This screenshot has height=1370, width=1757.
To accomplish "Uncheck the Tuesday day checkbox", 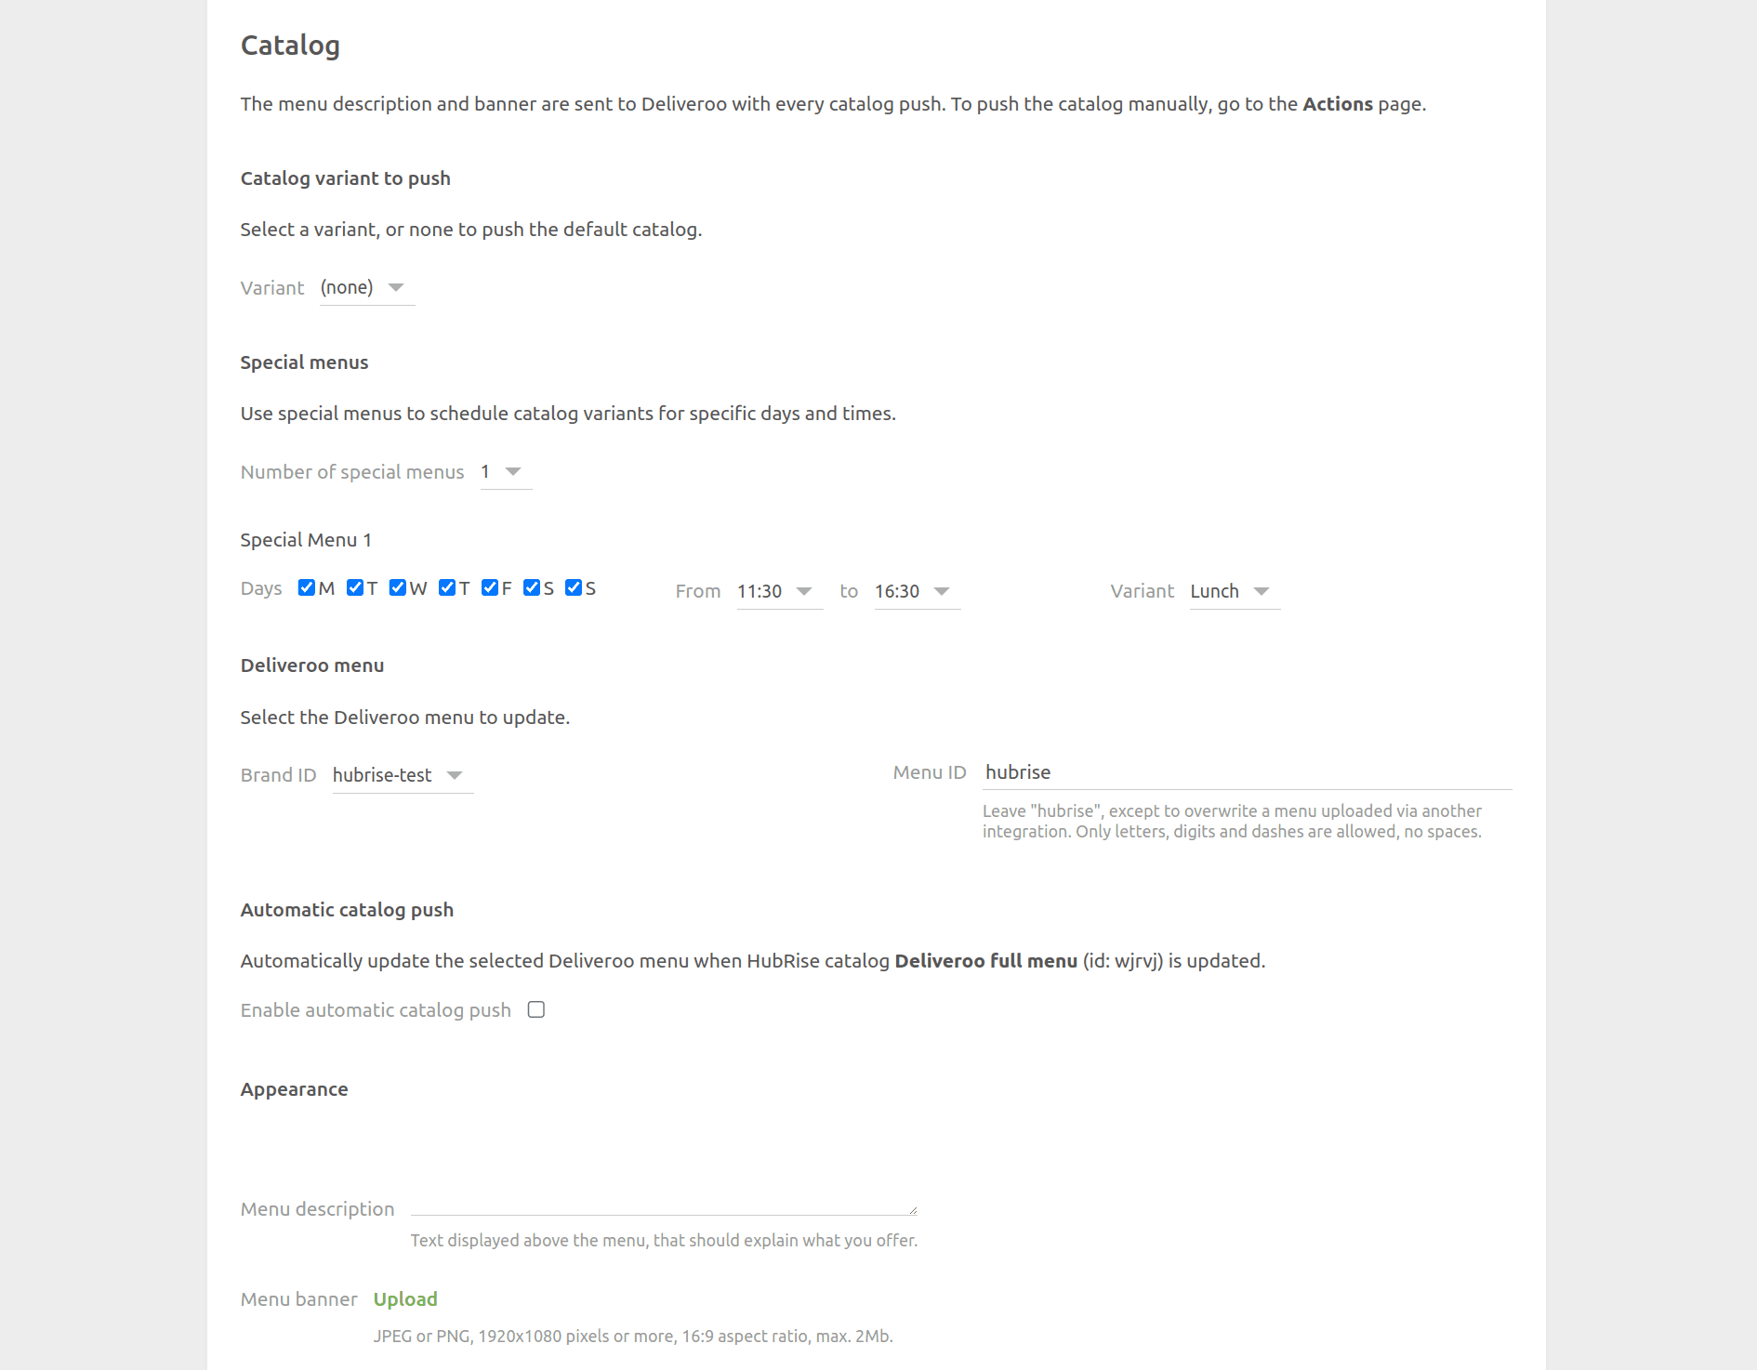I will (x=355, y=587).
